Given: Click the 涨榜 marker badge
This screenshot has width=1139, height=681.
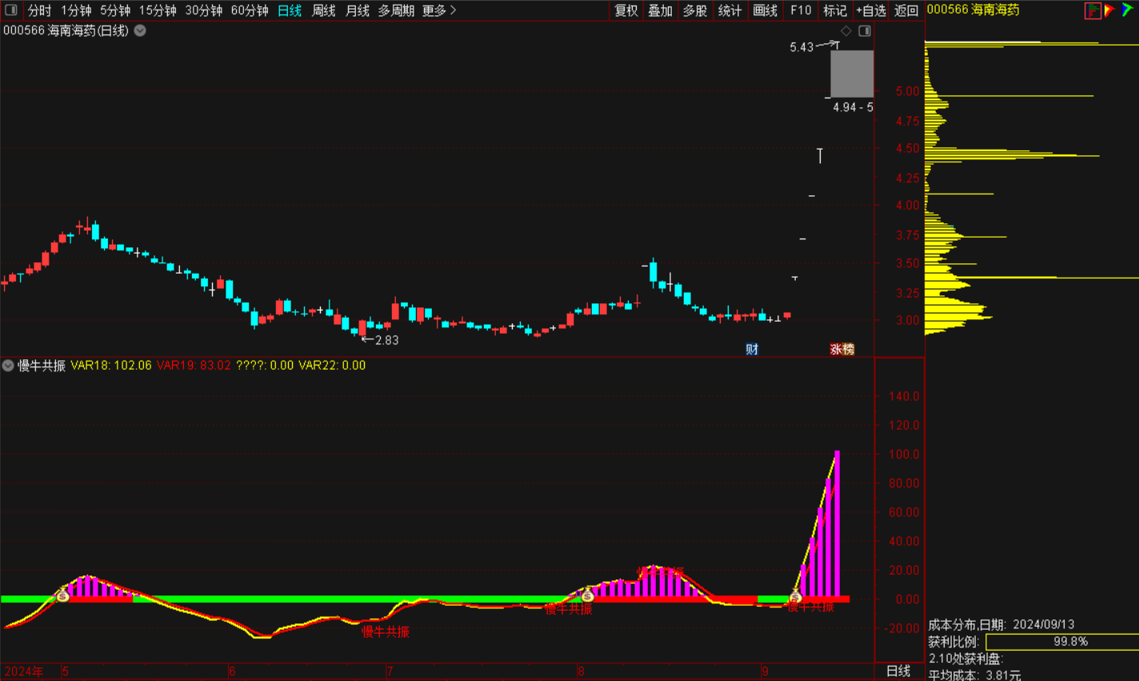Looking at the screenshot, I should 842,349.
